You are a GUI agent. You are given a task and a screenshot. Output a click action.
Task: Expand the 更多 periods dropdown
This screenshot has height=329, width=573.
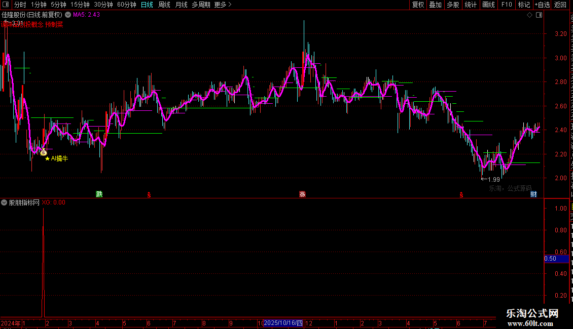[223, 5]
